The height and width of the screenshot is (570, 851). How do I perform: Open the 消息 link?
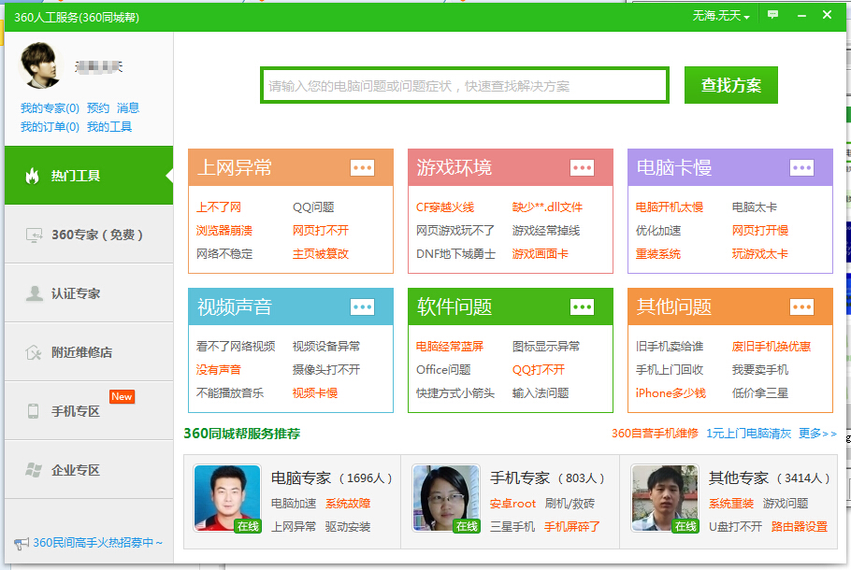[x=128, y=108]
